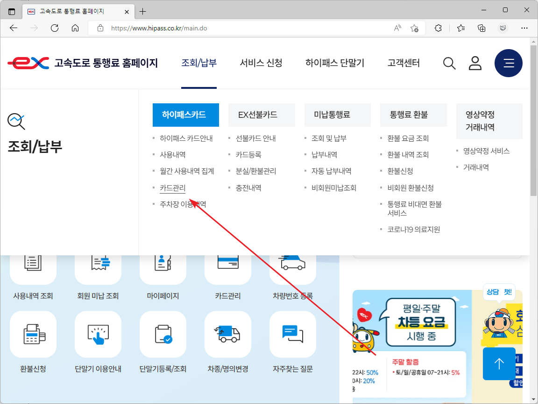The width and height of the screenshot is (538, 404).
Task: Go to 카드등록 link
Action: [248, 155]
